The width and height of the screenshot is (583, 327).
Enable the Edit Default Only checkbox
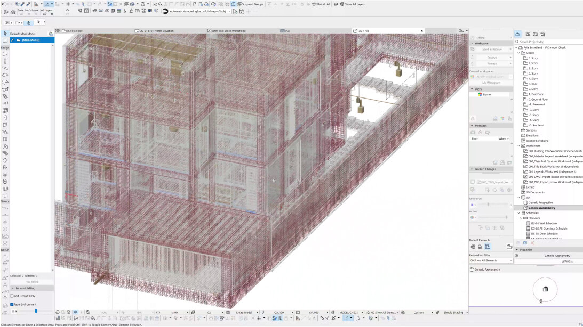pyautogui.click(x=12, y=296)
